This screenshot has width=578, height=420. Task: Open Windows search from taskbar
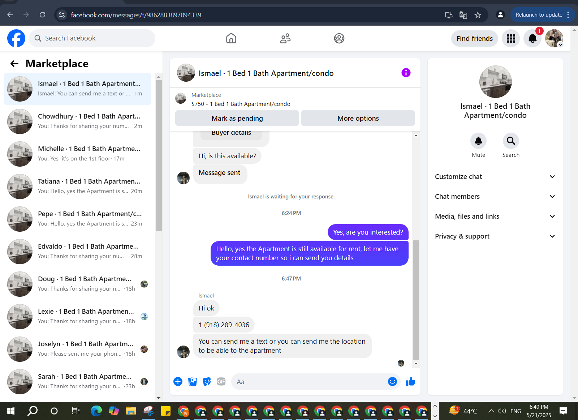coord(33,411)
